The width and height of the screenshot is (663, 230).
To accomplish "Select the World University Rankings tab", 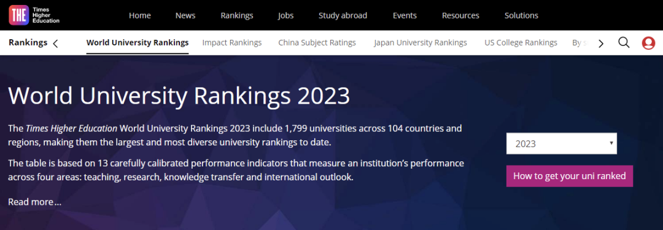I will 138,43.
